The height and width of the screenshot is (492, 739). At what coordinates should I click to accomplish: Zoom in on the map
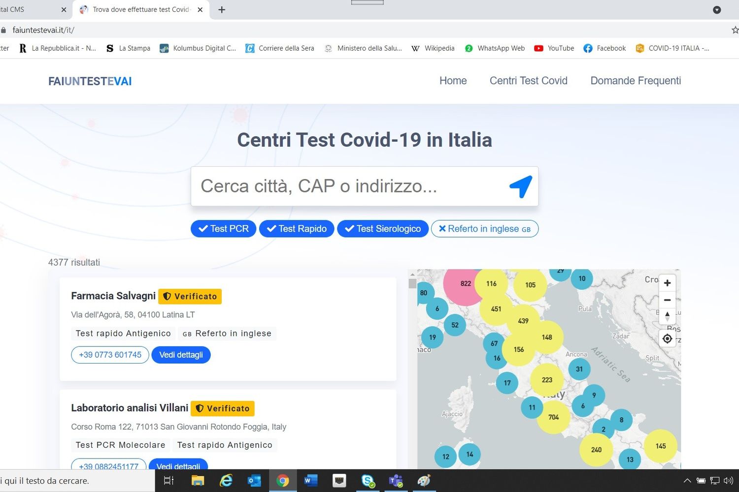[667, 282]
